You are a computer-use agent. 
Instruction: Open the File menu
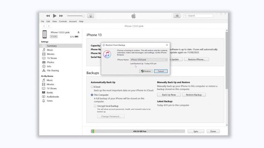42,21
